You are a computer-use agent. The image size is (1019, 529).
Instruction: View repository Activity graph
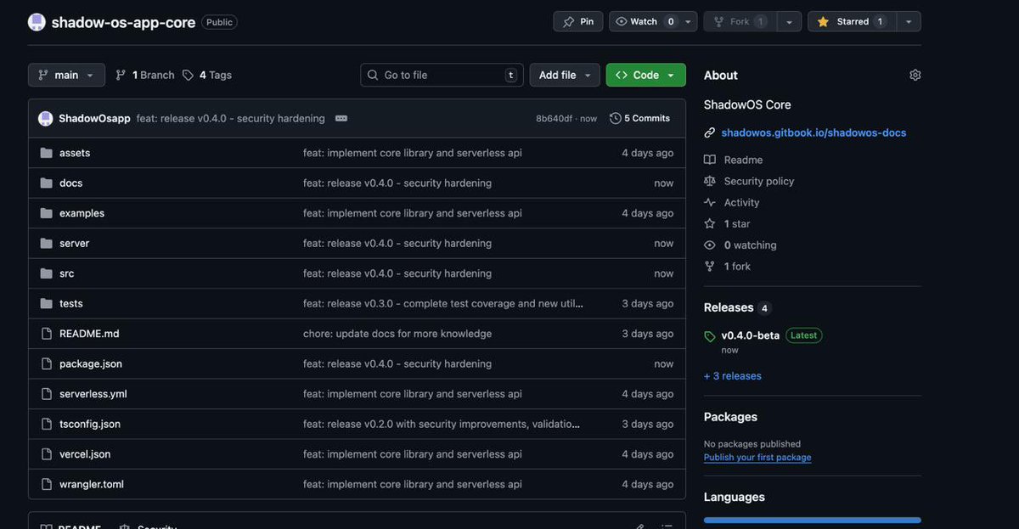point(739,201)
